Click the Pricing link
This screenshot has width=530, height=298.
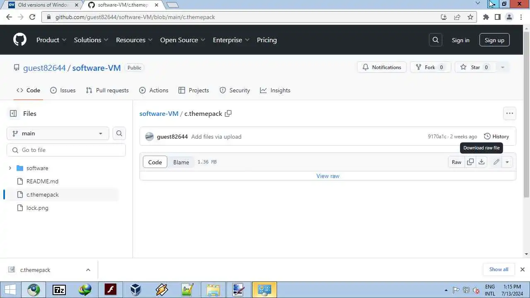[267, 40]
